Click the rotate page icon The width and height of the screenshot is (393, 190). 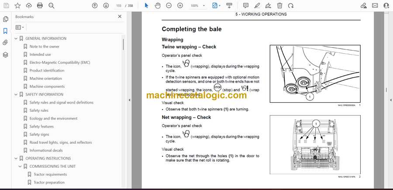pos(291,6)
